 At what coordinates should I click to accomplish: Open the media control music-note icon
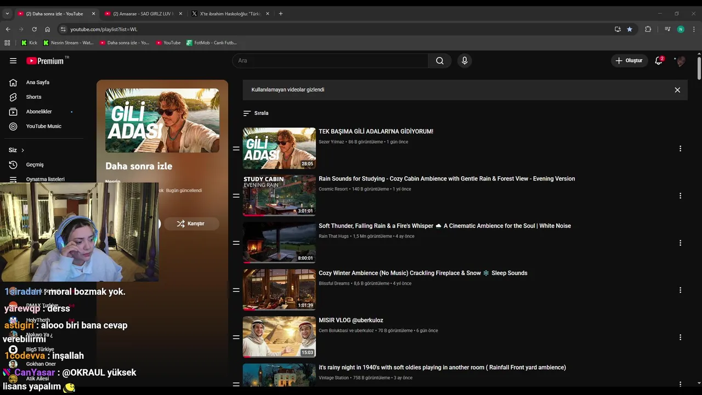point(667,29)
